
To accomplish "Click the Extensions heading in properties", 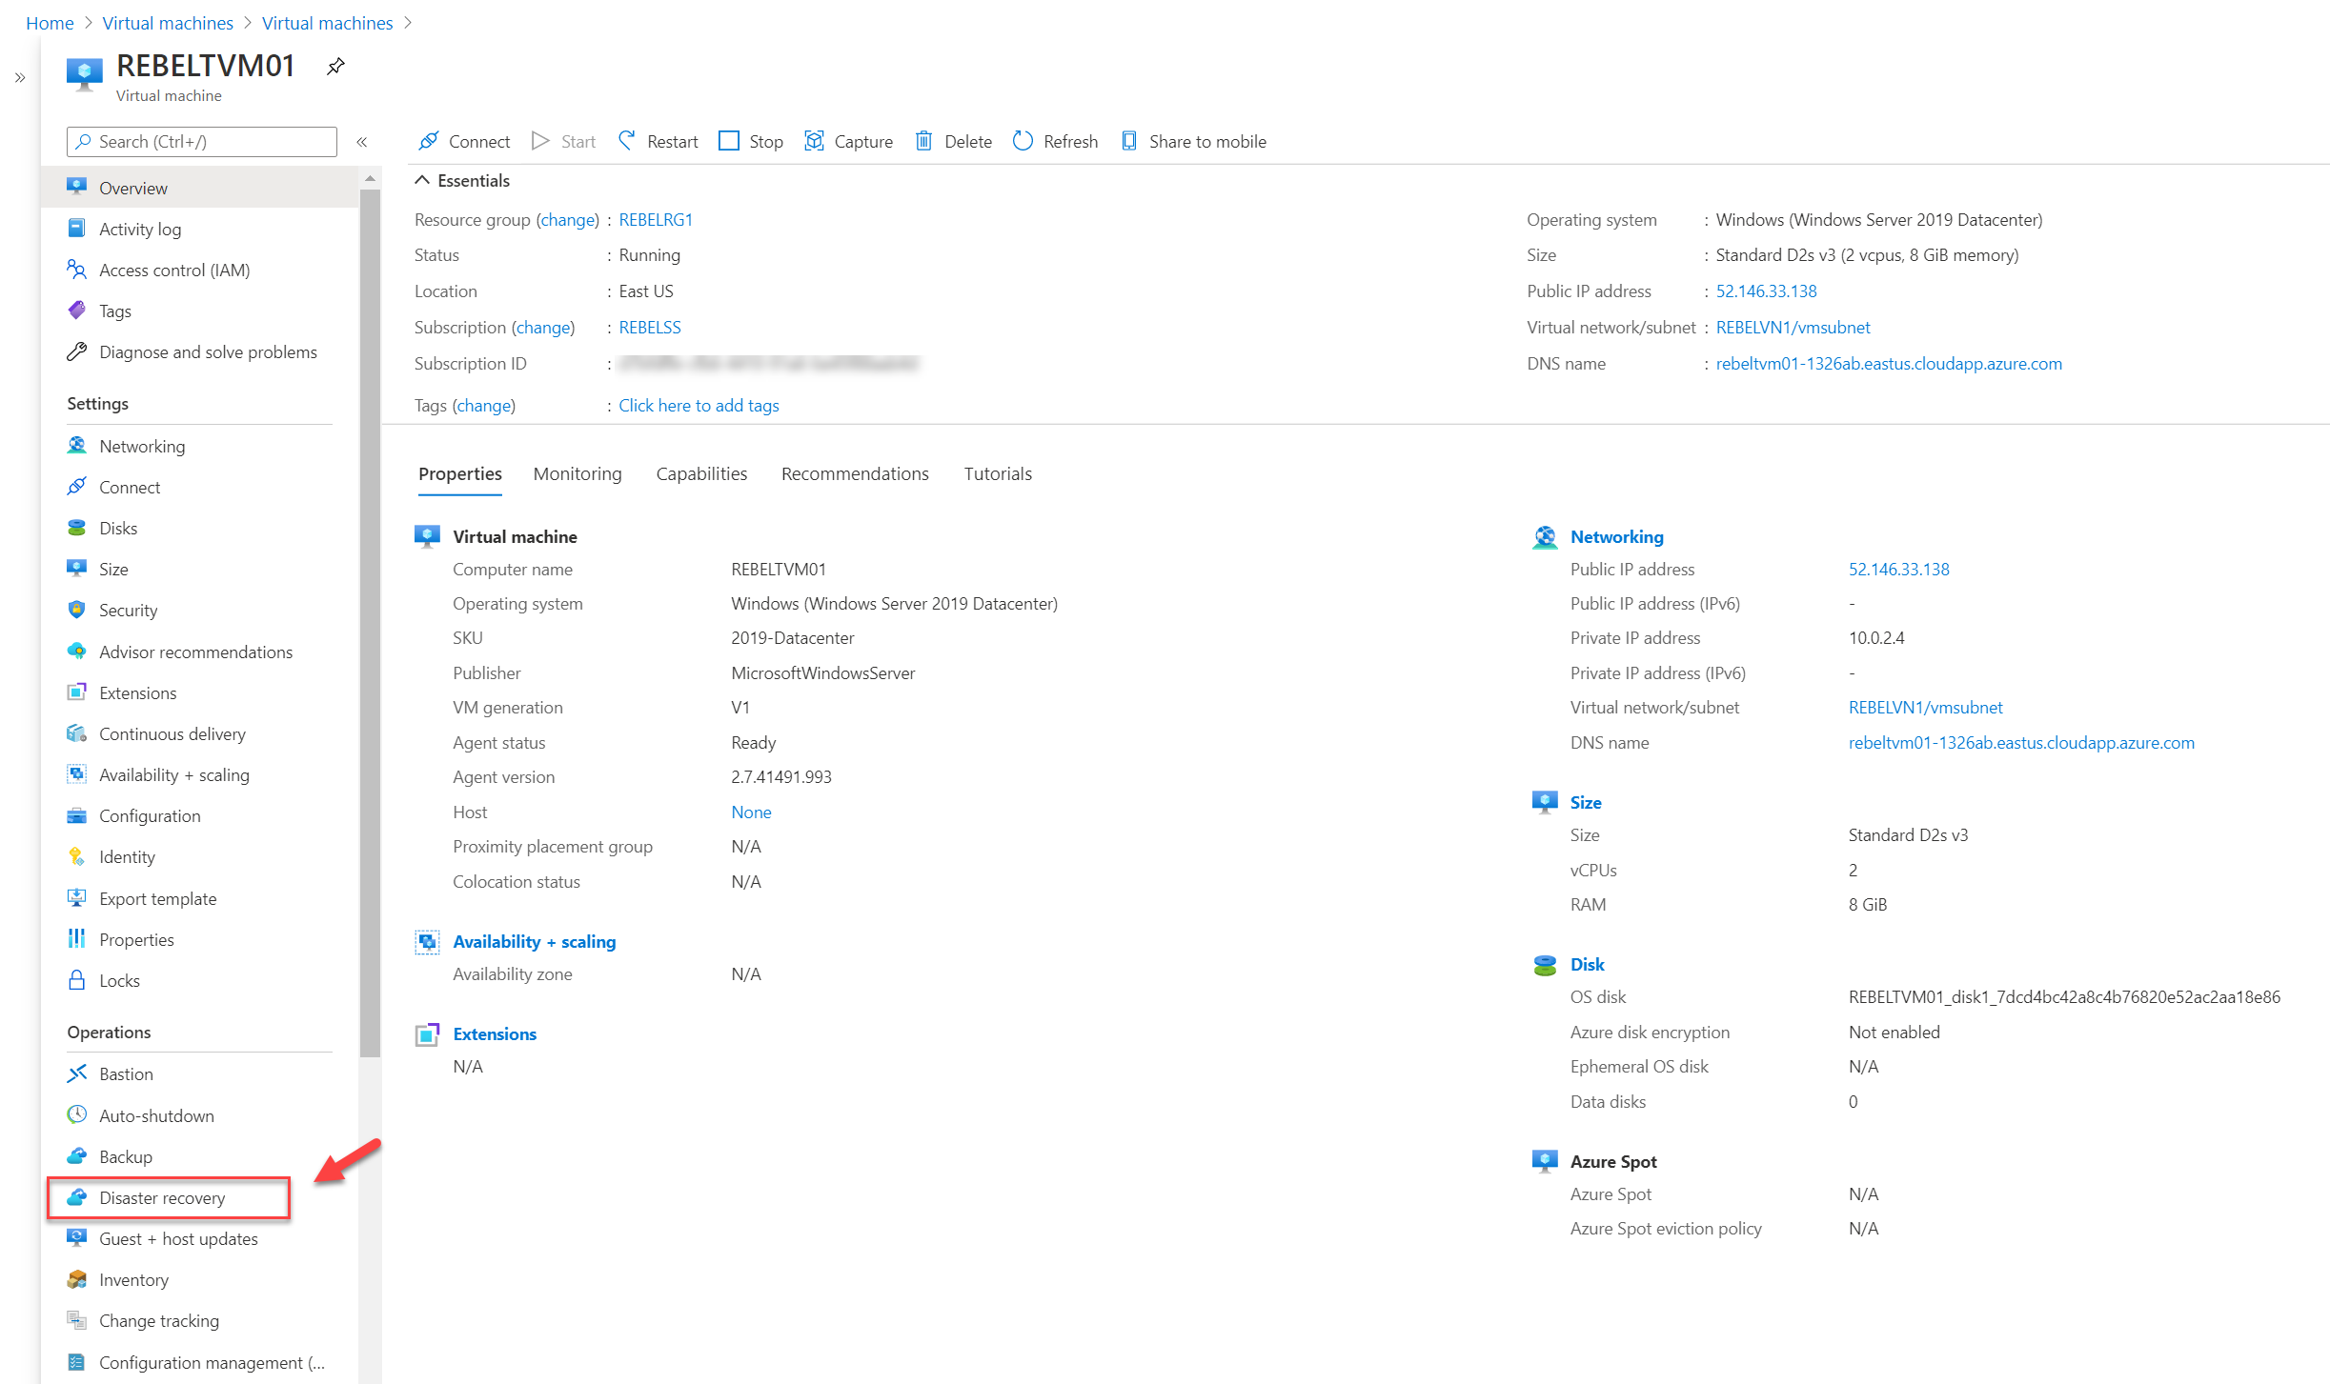I will tap(495, 1033).
